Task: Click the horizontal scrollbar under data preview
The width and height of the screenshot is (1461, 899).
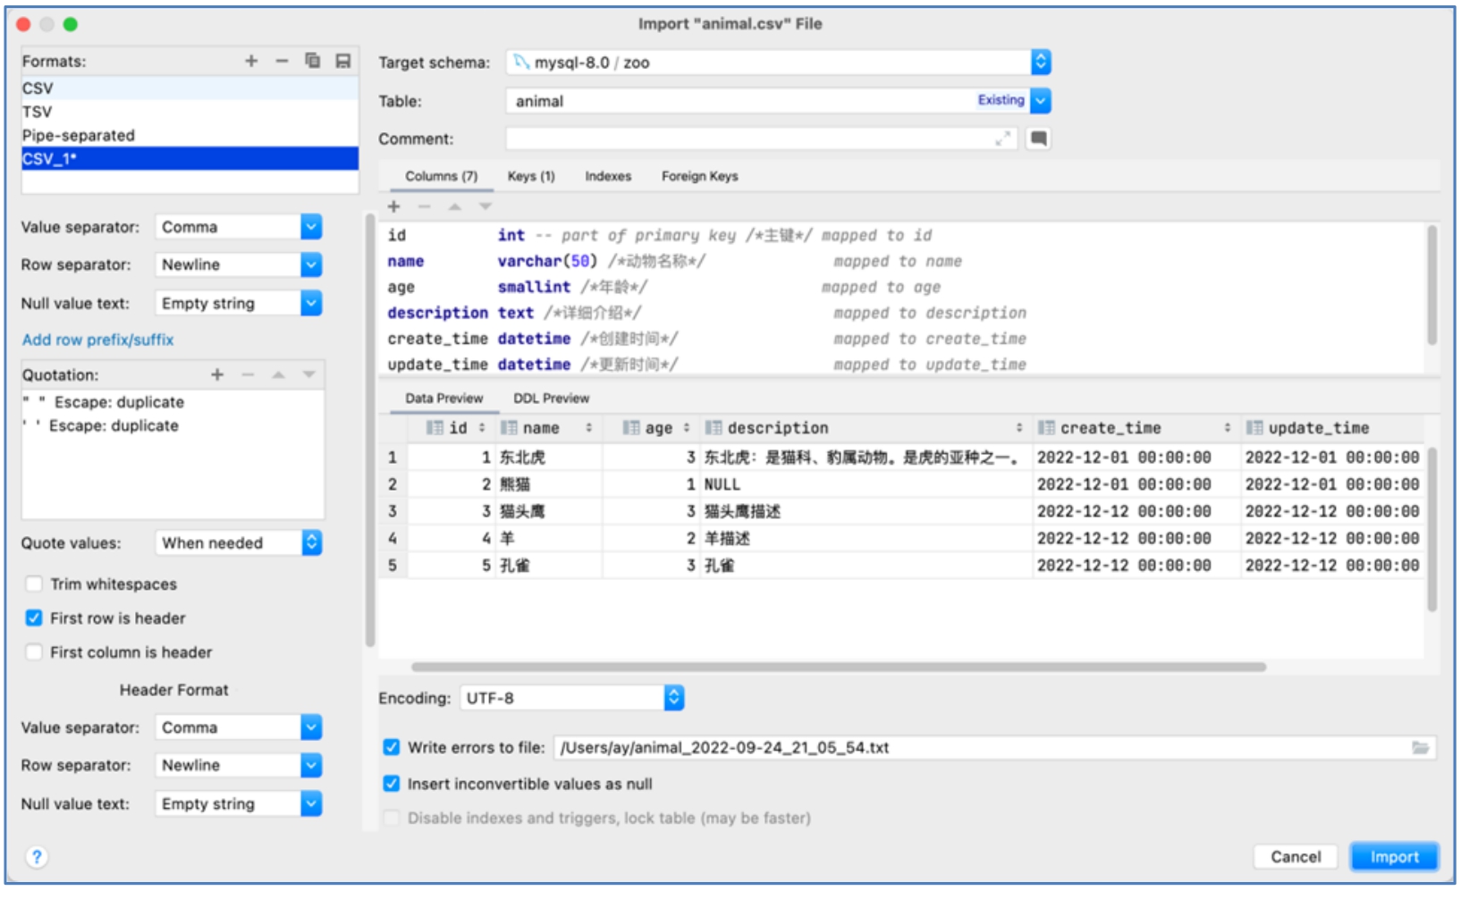Action: point(838,667)
